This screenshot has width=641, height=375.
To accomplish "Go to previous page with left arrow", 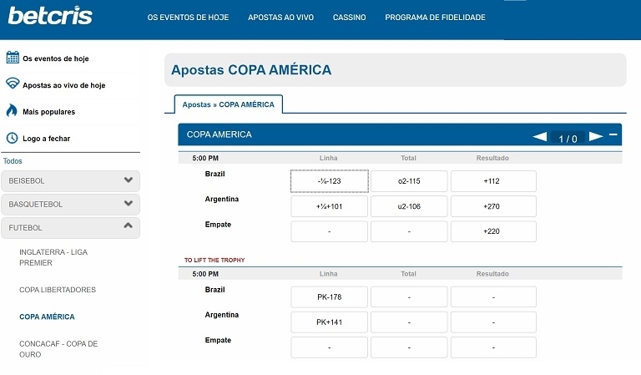I will point(540,137).
